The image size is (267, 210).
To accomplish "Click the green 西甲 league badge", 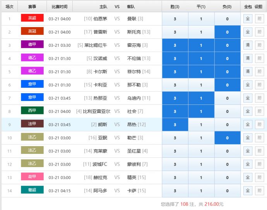I will [x=32, y=111].
